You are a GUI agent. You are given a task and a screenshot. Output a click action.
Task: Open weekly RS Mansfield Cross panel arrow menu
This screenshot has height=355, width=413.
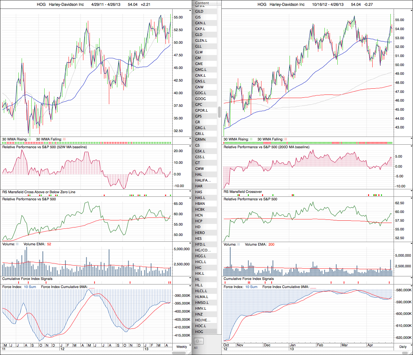coord(190,192)
